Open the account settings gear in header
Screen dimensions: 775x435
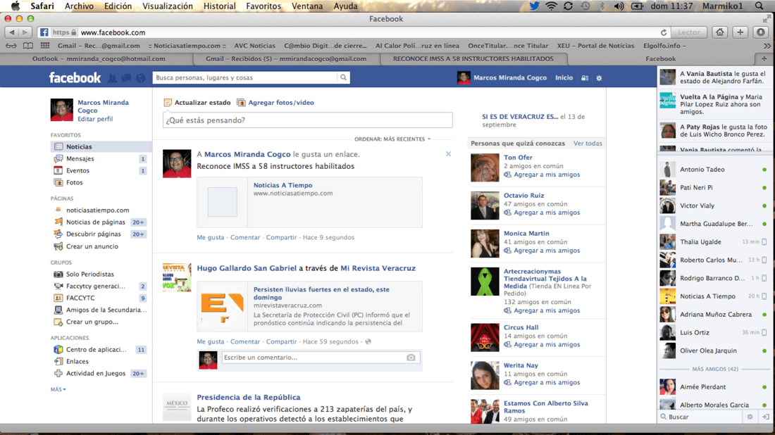599,78
